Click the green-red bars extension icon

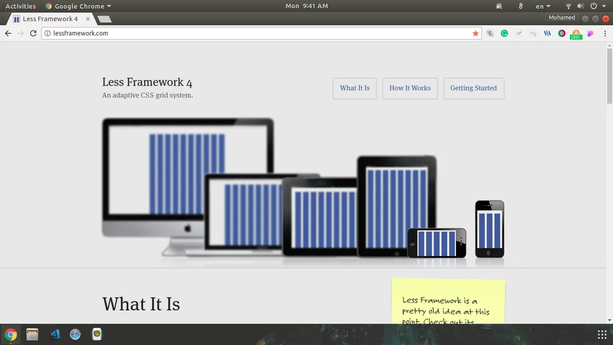coord(562,33)
